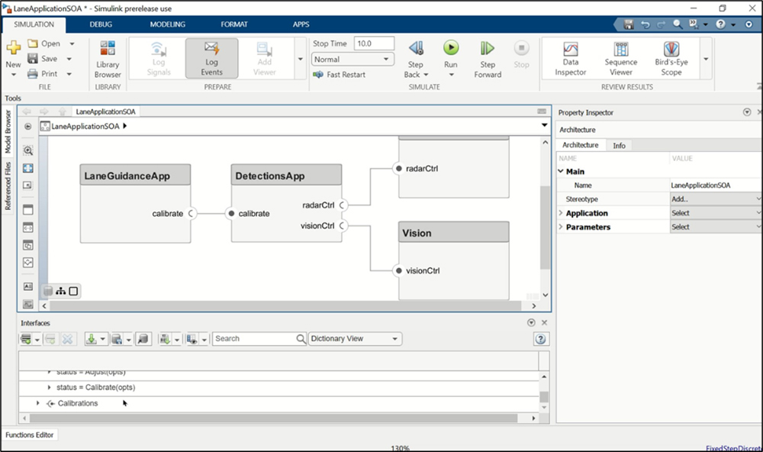Select the LaneGuidanceApp component block
Image resolution: width=763 pixels, height=452 pixels.
135,203
